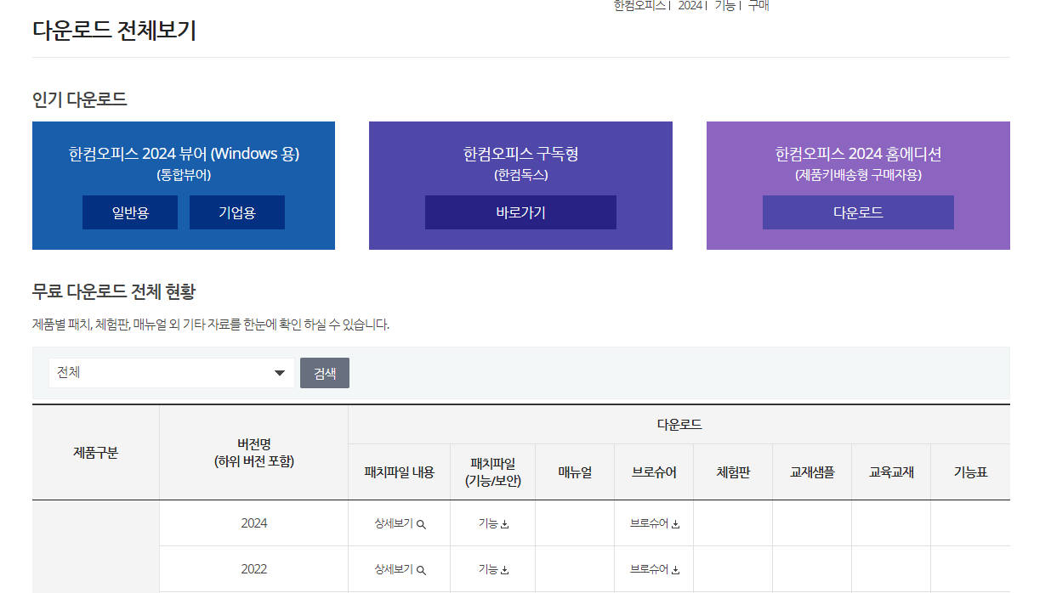Click download icon next to 2024 기능
Screen dimensions: 1051x593
pos(504,524)
